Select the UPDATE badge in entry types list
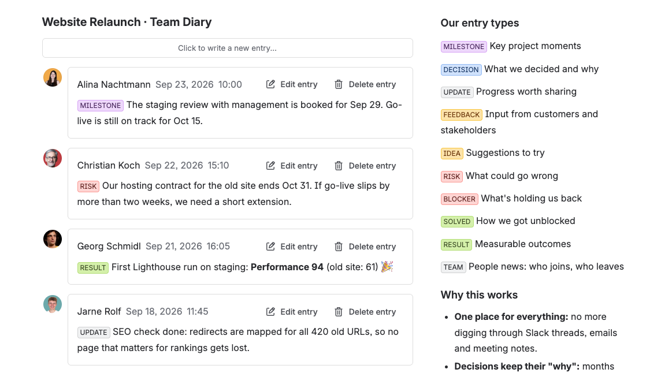The width and height of the screenshot is (661, 373). click(457, 92)
